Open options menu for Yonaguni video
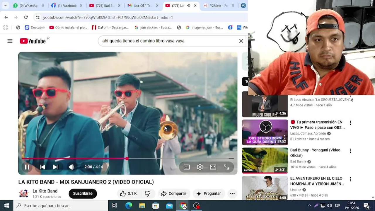 [350, 151]
